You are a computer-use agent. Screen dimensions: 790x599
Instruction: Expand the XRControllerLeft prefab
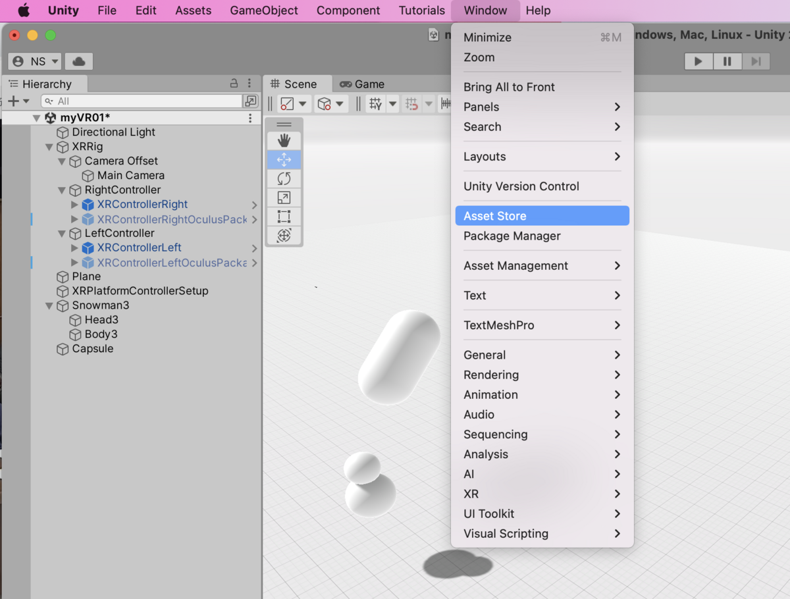click(74, 248)
